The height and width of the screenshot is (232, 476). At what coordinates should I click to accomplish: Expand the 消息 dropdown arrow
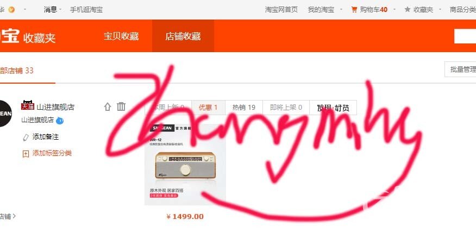pos(60,10)
